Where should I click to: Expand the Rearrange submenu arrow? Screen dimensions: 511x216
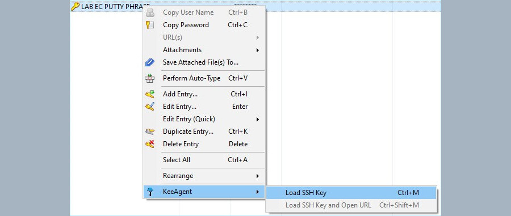point(257,176)
